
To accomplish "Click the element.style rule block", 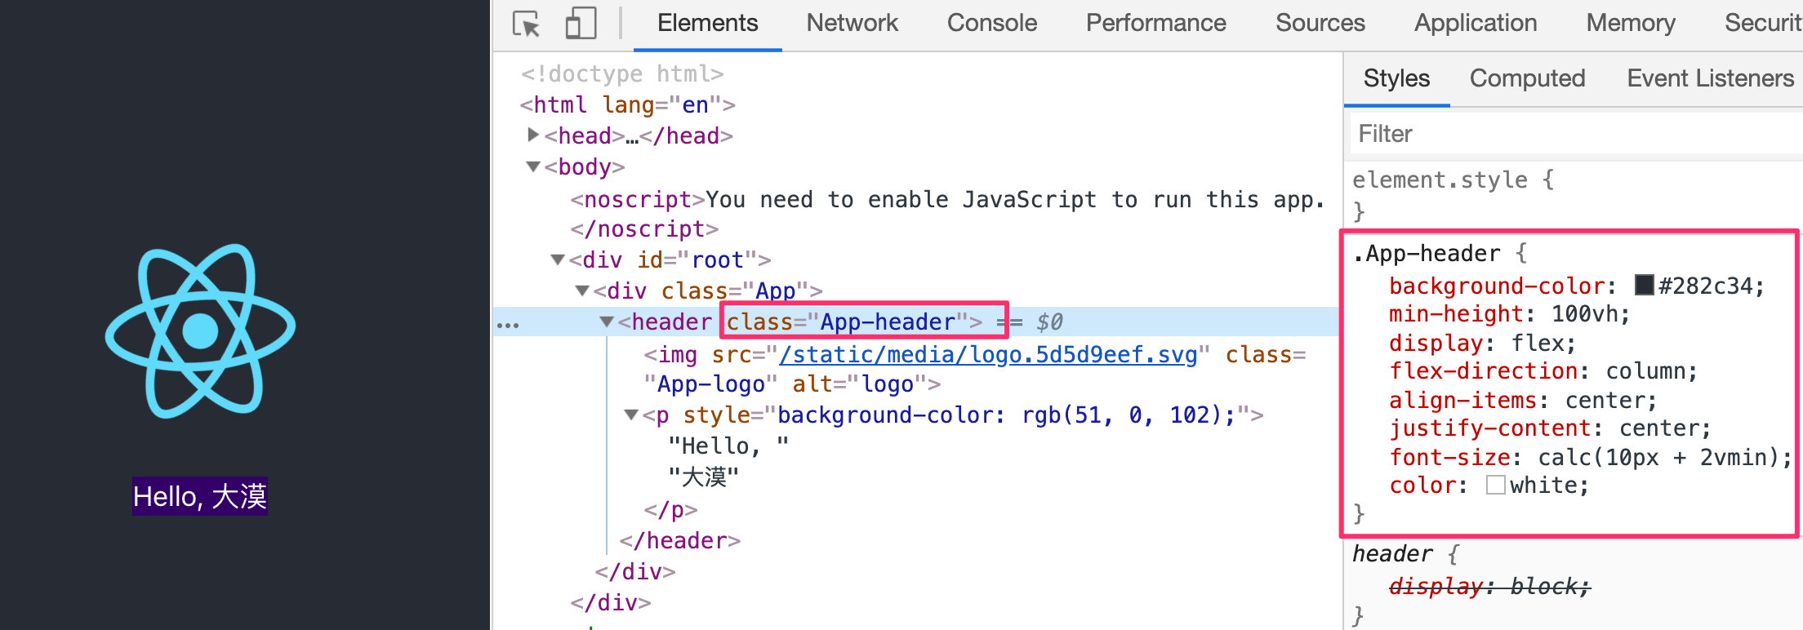I will tap(1454, 194).
